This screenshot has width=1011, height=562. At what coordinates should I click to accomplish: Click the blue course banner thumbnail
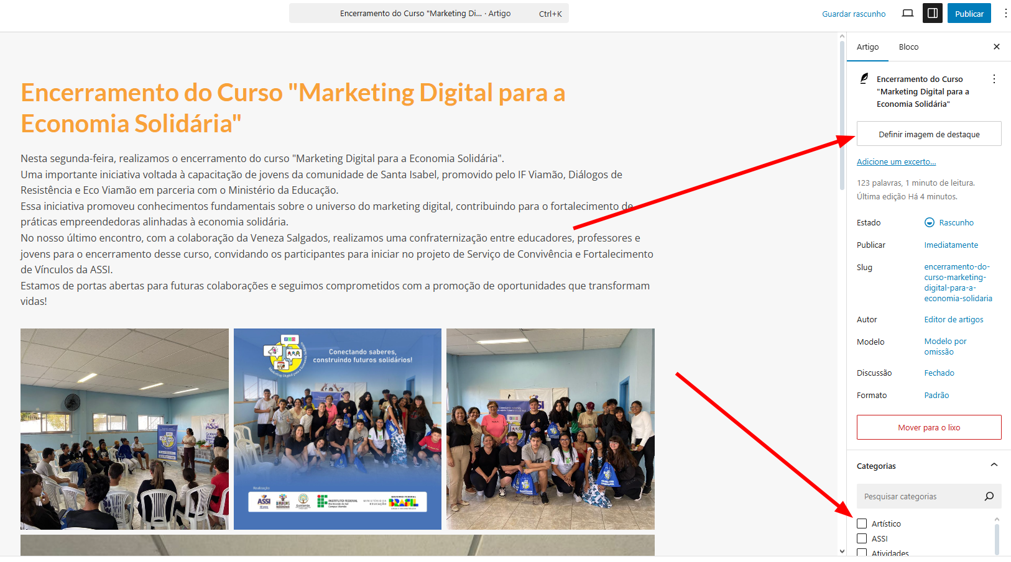tap(338, 428)
